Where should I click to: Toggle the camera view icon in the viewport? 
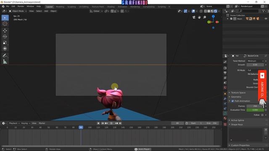[194, 17]
